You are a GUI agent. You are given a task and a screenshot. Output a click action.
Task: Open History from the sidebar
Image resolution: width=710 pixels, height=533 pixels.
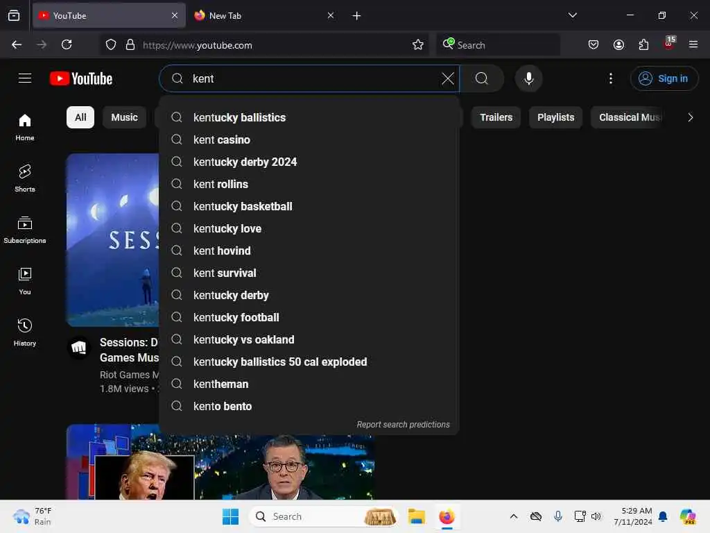pyautogui.click(x=25, y=332)
